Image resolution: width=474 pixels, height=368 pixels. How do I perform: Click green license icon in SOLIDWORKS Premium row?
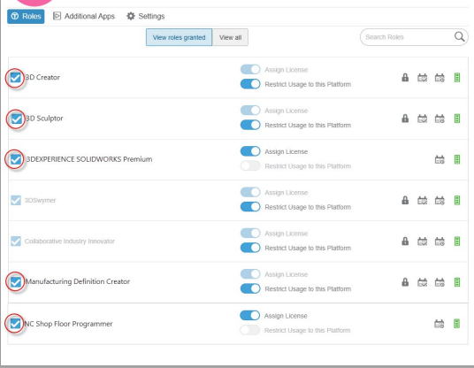point(457,159)
